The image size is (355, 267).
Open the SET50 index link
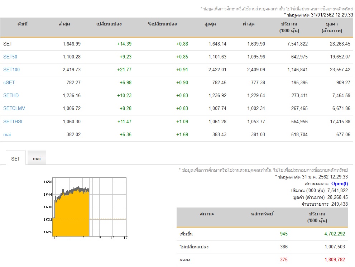[x=10, y=57]
